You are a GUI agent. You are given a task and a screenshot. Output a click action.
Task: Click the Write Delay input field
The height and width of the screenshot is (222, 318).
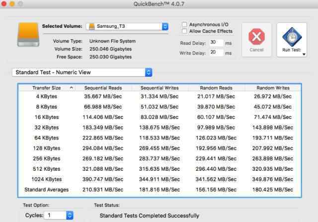pyautogui.click(x=216, y=52)
